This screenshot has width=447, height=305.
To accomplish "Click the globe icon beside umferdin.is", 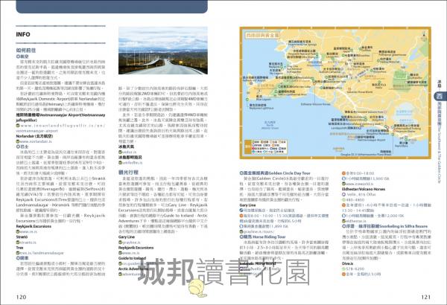I will pos(120,163).
